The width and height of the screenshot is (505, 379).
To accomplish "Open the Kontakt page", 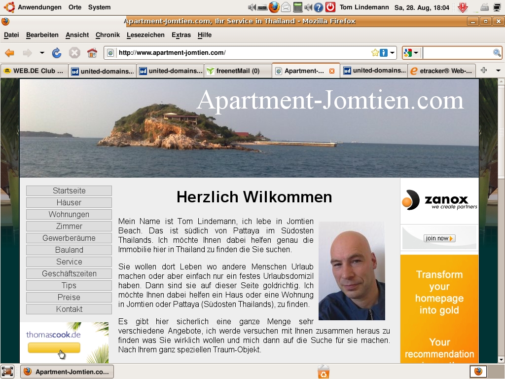I will [x=69, y=309].
